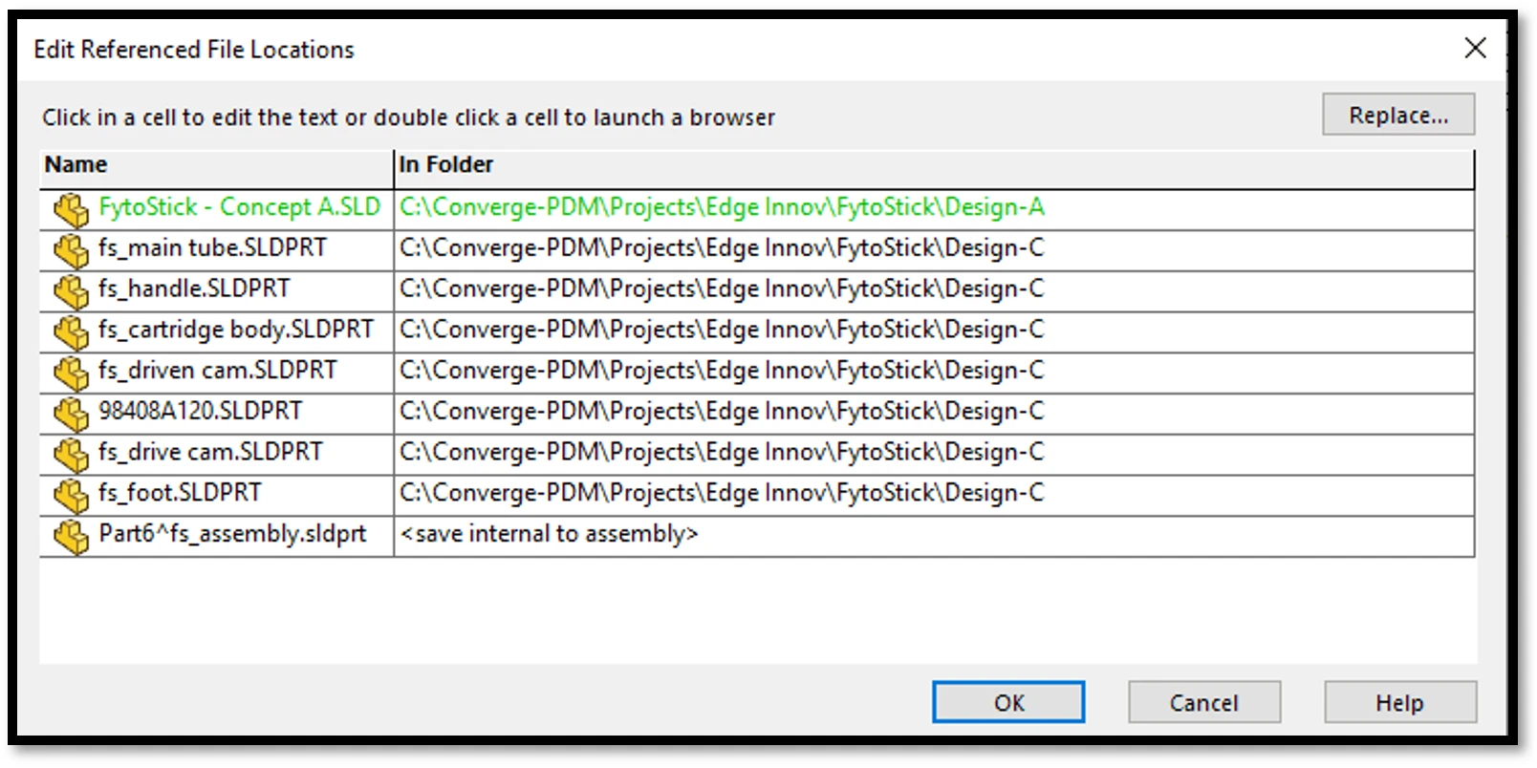
Task: Click the part icon for fs_main tube.SLDPRT
Action: pyautogui.click(x=71, y=250)
